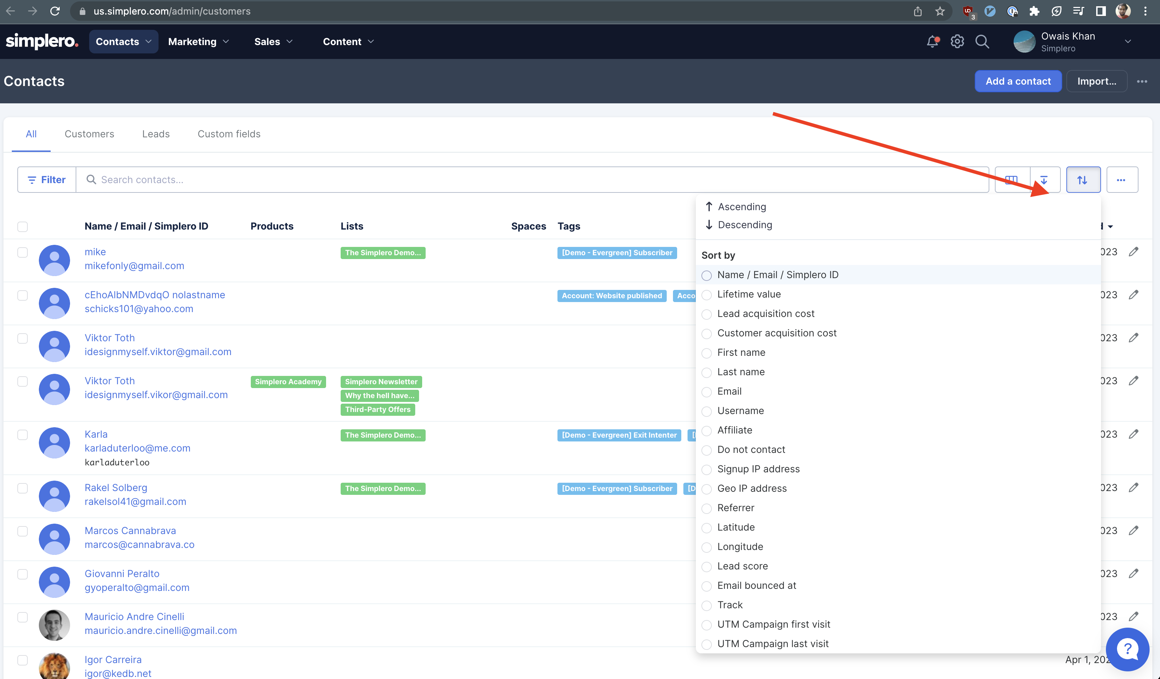Open the Custom fields tab
The height and width of the screenshot is (679, 1160).
coord(229,134)
